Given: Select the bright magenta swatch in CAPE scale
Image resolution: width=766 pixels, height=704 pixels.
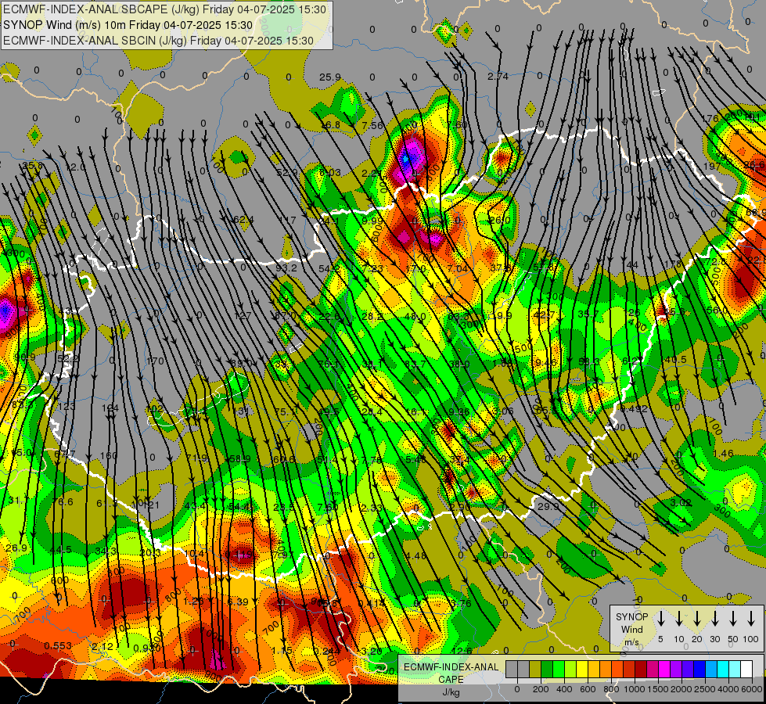Looking at the screenshot, I should (x=664, y=669).
